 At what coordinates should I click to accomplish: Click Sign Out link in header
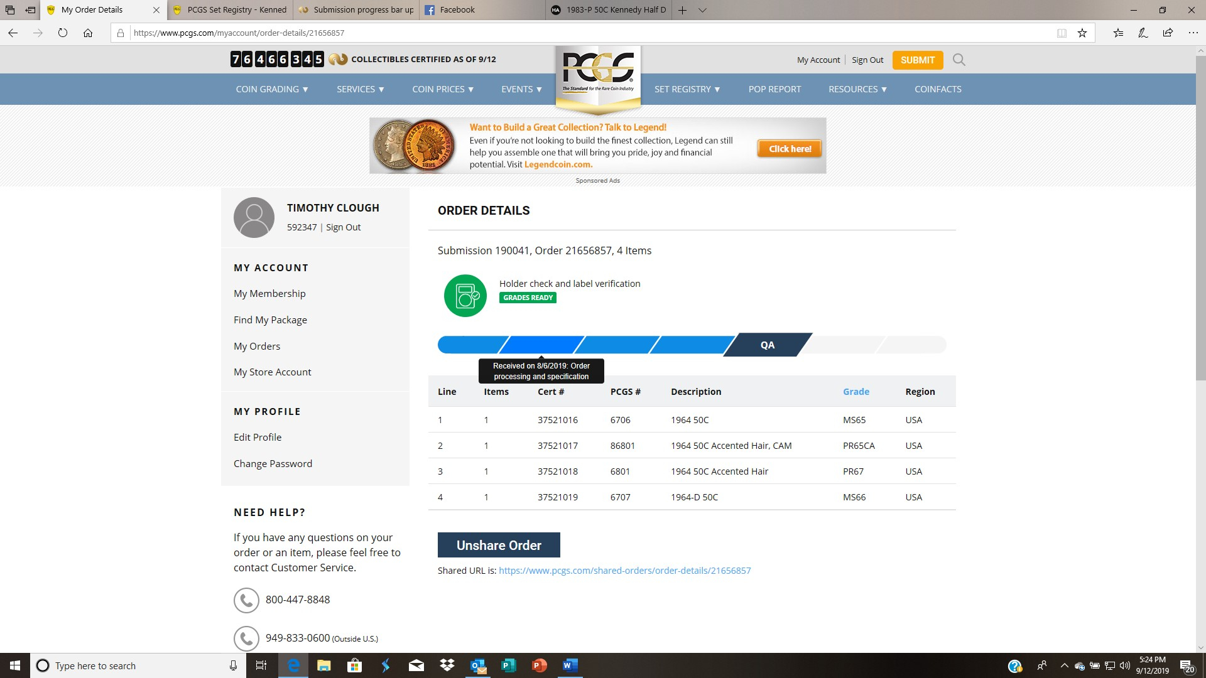pyautogui.click(x=867, y=60)
